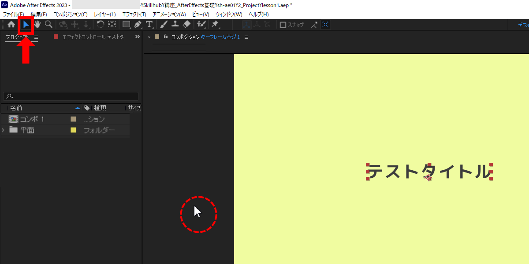Open the 編集(E) menu

(39, 15)
